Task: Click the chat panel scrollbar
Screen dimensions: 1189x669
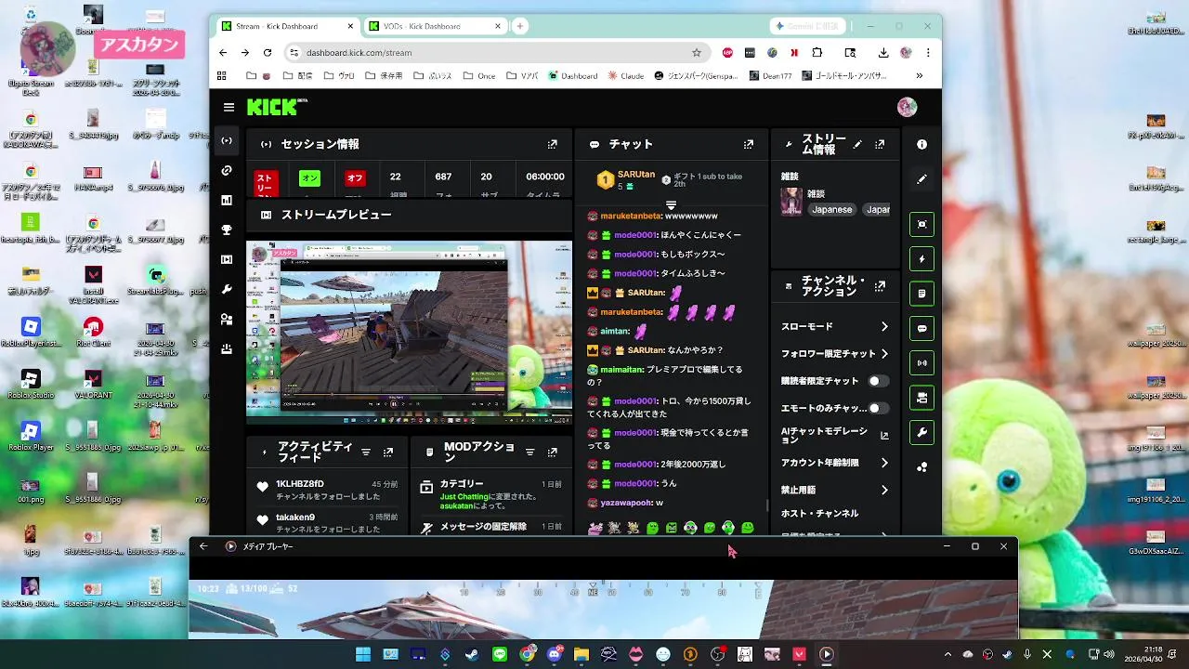Action: [766, 505]
